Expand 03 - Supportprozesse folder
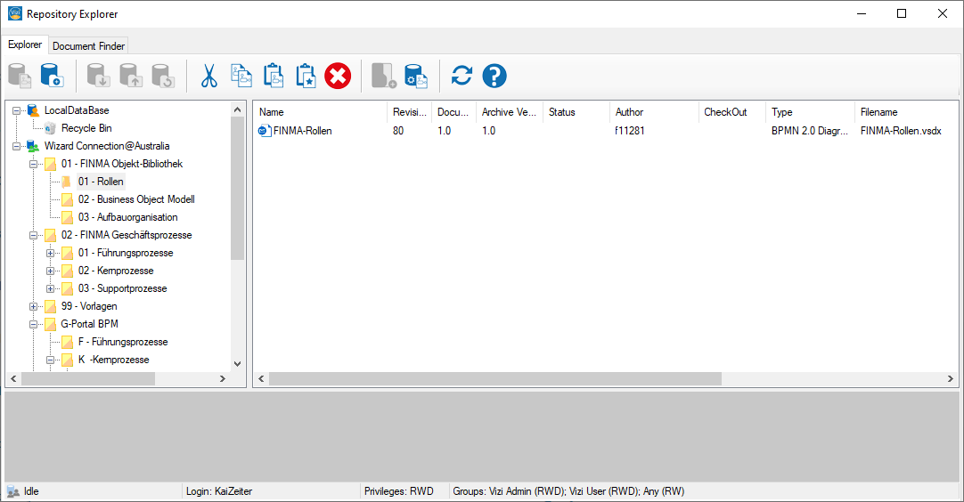964x502 pixels. pyautogui.click(x=51, y=288)
